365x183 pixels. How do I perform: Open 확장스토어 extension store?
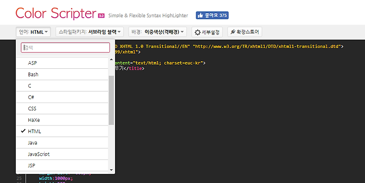click(x=245, y=32)
